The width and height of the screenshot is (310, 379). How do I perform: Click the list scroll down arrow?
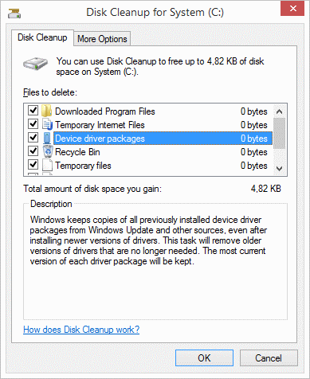[279, 168]
